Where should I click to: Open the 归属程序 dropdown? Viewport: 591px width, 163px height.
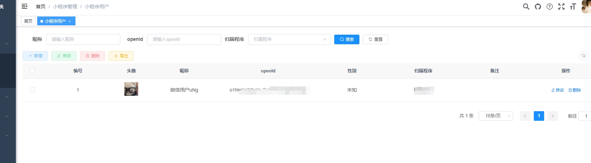(x=289, y=39)
